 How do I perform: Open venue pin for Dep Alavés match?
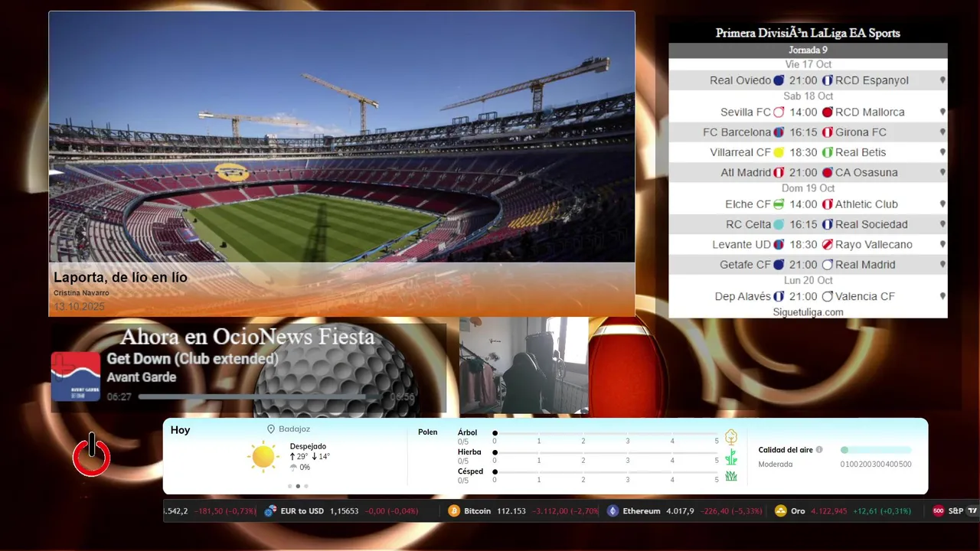coord(942,296)
